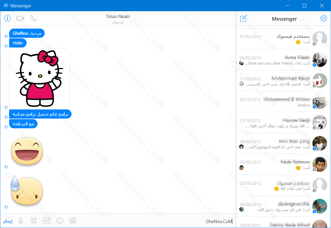
Task: Record a voice clip with microphone
Action: click(21, 221)
